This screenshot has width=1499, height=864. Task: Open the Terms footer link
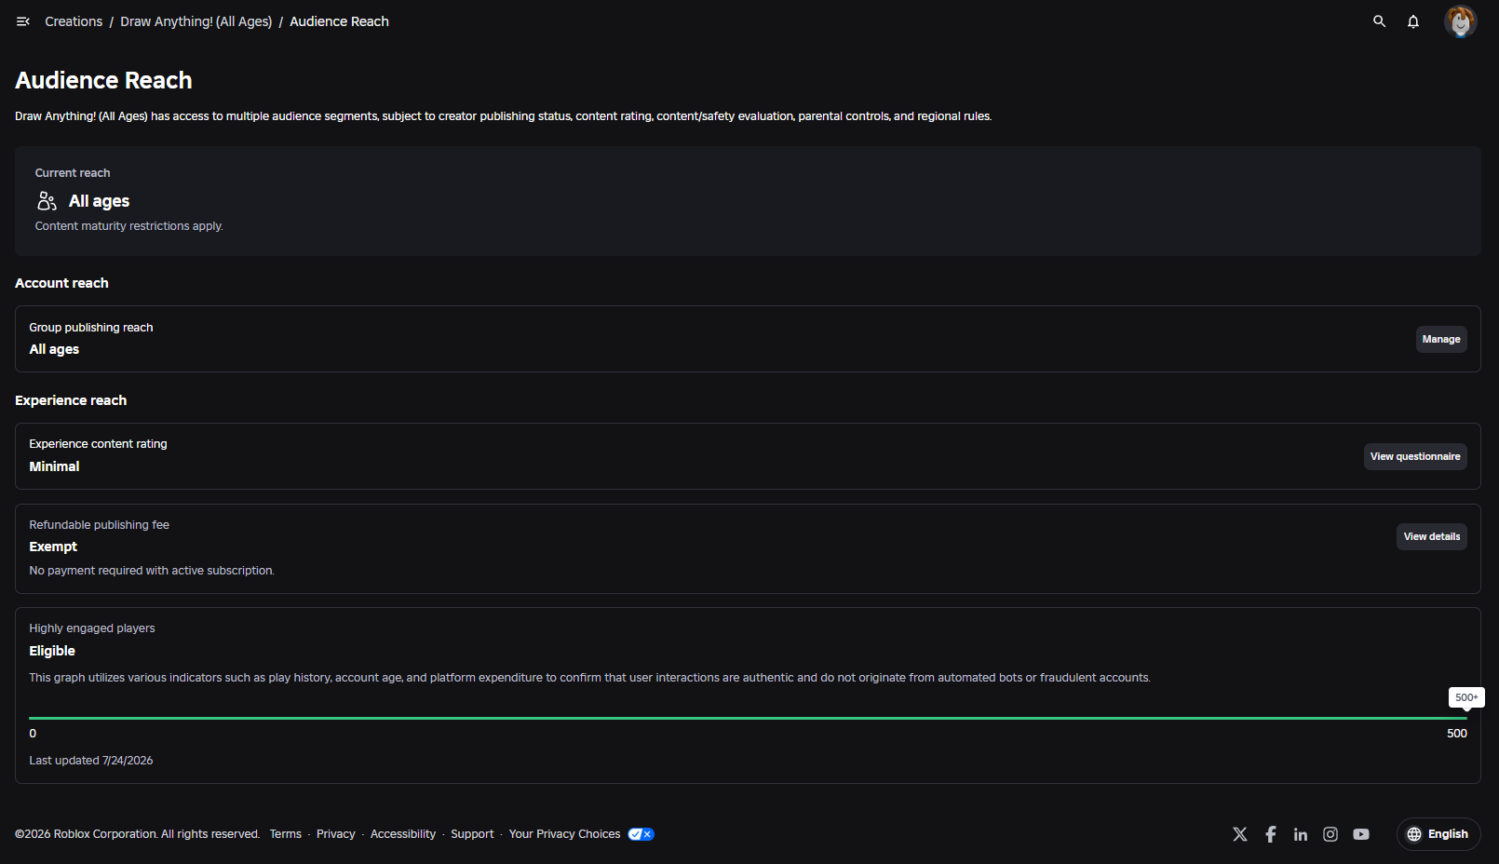tap(286, 834)
